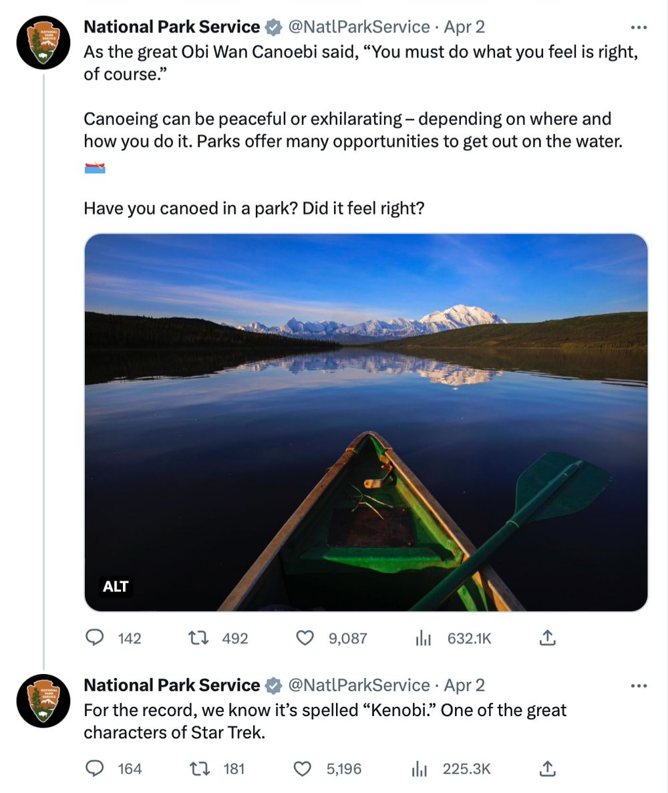Reply to the canoeing tweet

point(96,638)
